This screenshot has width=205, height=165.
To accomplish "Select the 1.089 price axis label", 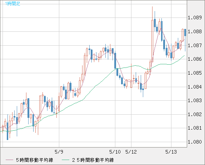I will tap(195, 17).
